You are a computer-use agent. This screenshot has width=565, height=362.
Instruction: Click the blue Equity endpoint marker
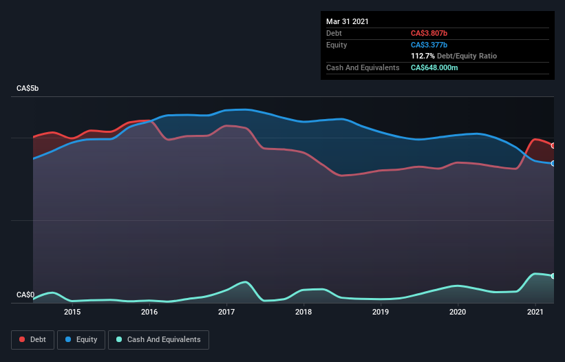click(553, 163)
